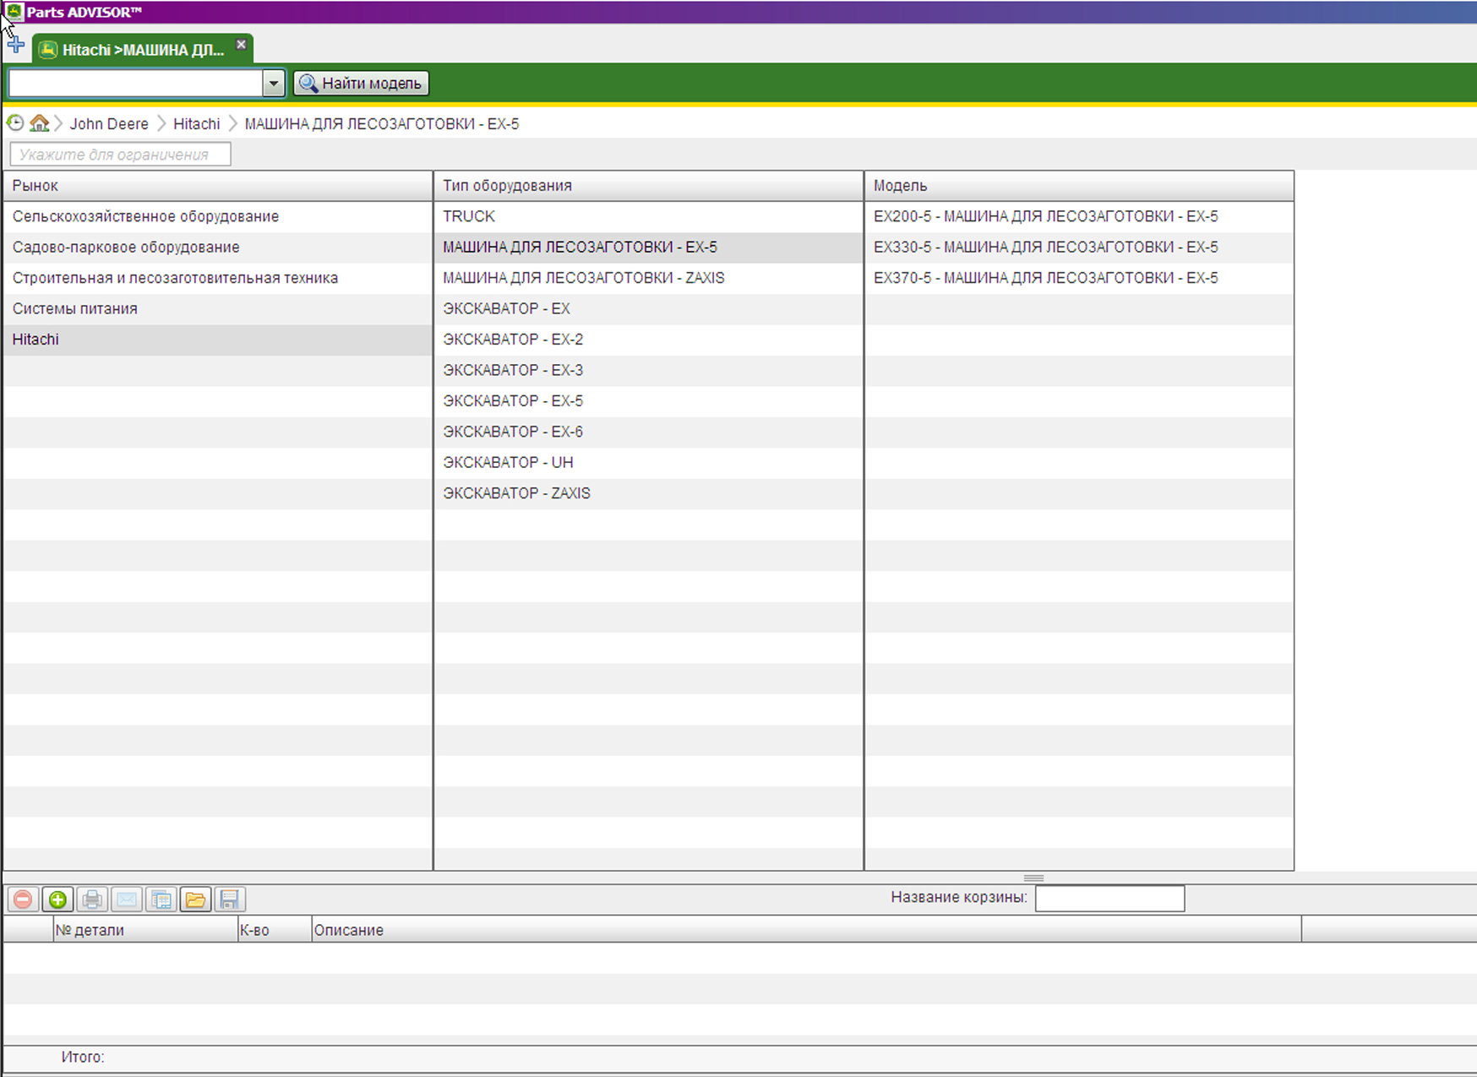
Task: Select ЭКСКАВАТОР - ZAXIS equipment type
Action: coord(516,493)
